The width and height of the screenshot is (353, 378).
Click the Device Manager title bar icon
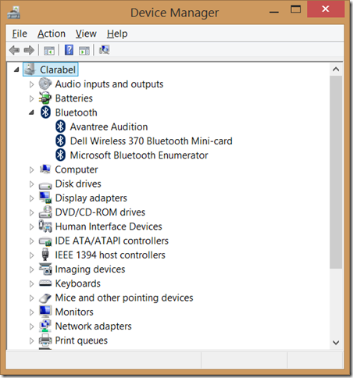point(13,12)
